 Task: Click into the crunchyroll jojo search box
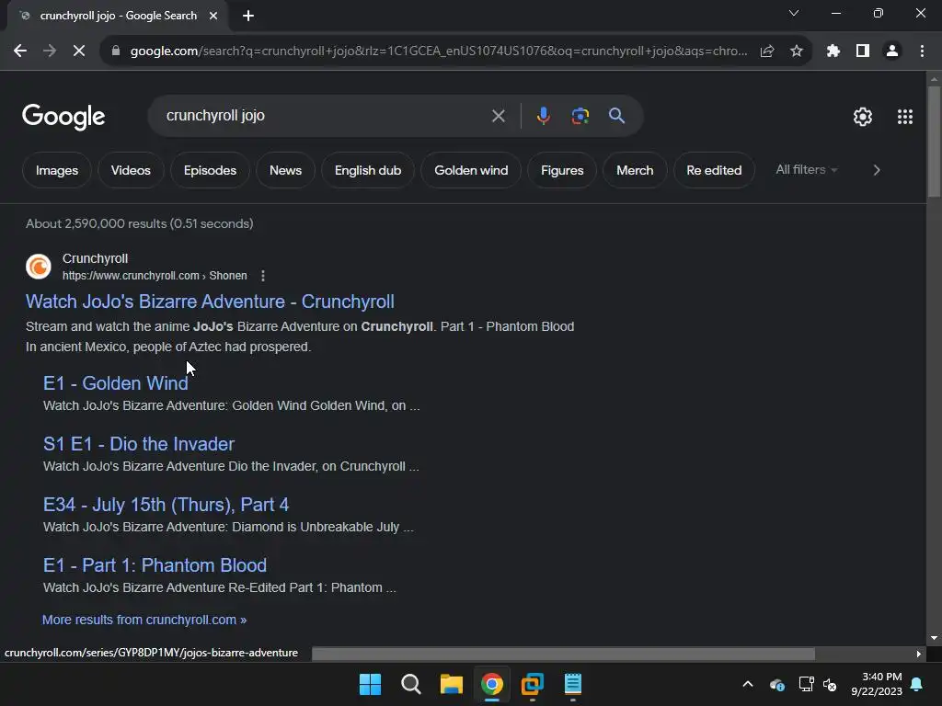pos(325,115)
